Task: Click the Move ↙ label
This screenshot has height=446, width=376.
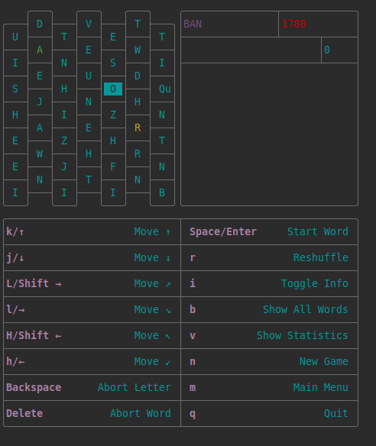Action: tap(153, 361)
